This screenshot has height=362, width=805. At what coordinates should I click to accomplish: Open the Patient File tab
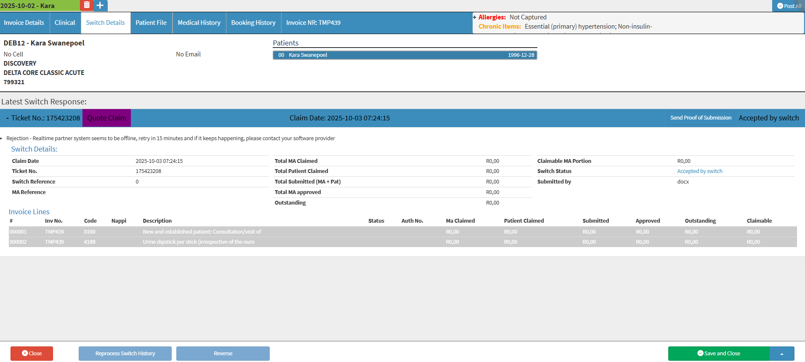tap(151, 23)
